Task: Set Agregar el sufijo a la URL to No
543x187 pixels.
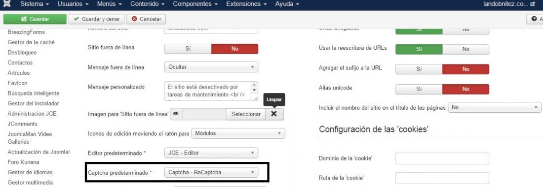Action: (466, 69)
